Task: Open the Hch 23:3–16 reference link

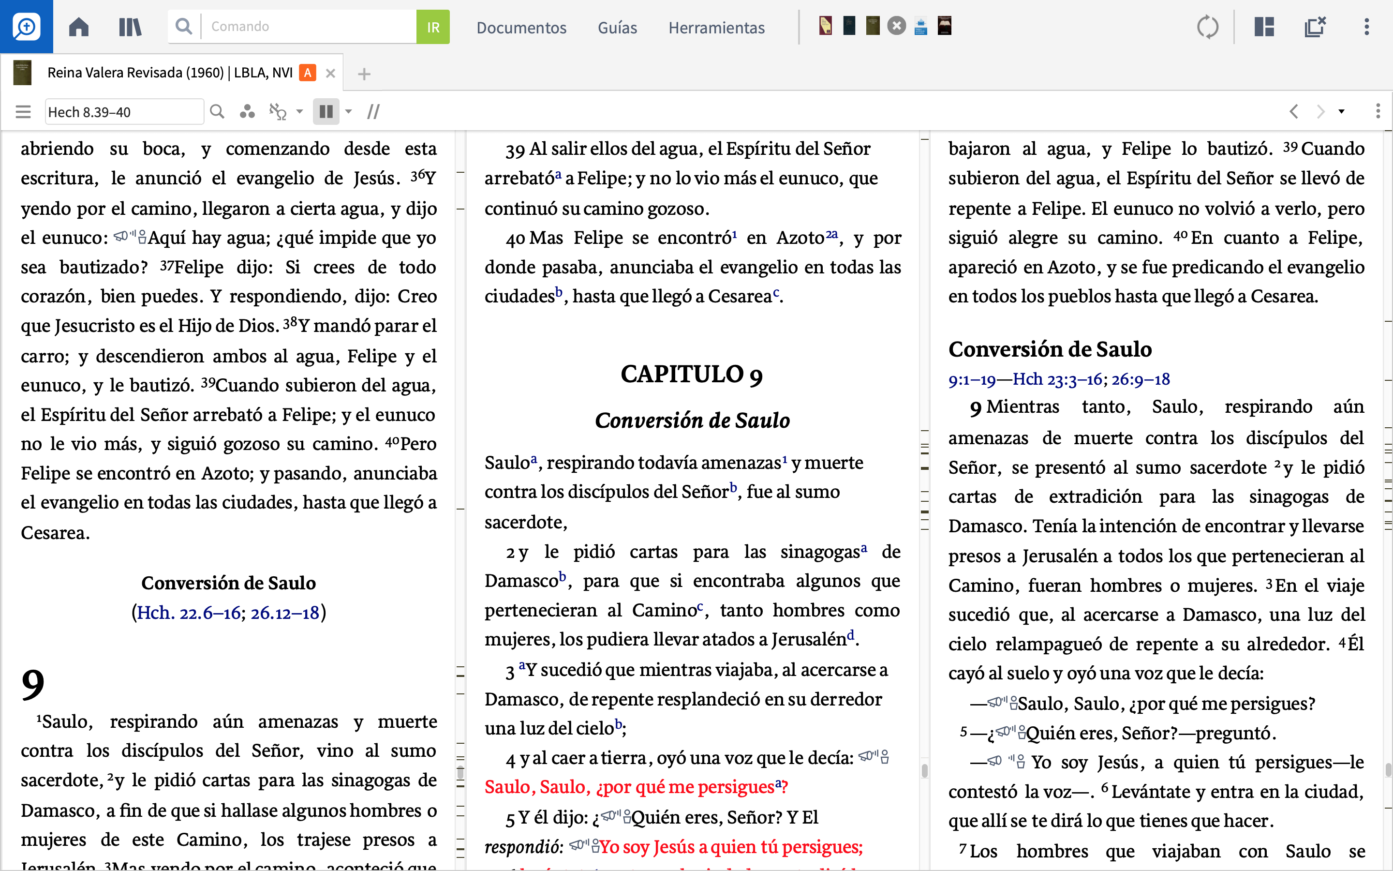Action: click(x=1057, y=379)
